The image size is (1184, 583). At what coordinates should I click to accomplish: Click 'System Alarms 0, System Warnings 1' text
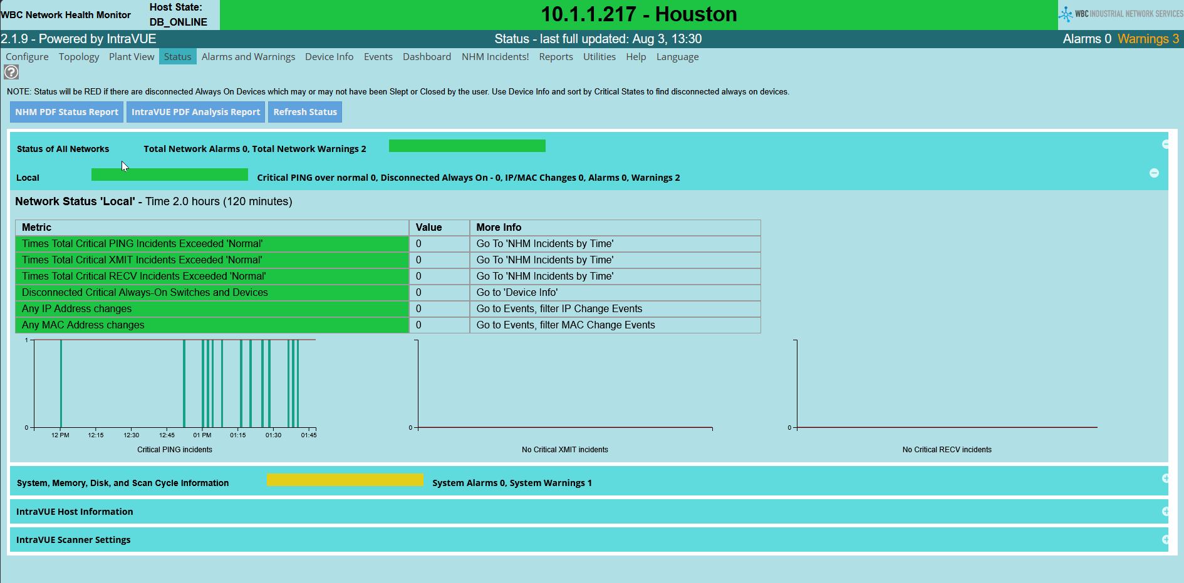[512, 483]
